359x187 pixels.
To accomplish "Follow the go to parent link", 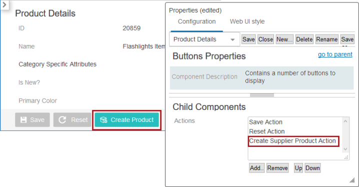I will tap(335, 54).
